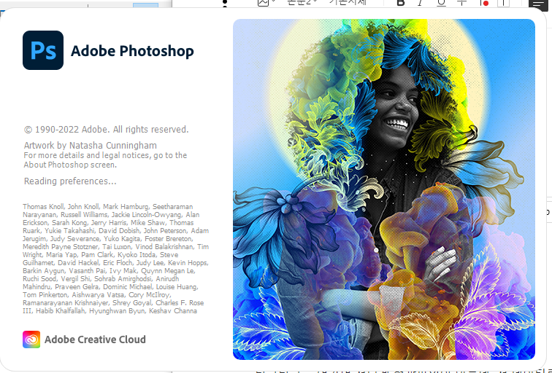
Task: Toggle Underline in the background editor toolbar
Action: tap(441, 3)
